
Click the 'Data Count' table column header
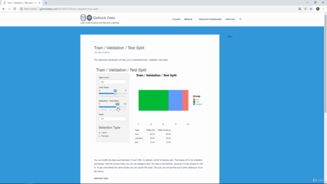coord(164,130)
